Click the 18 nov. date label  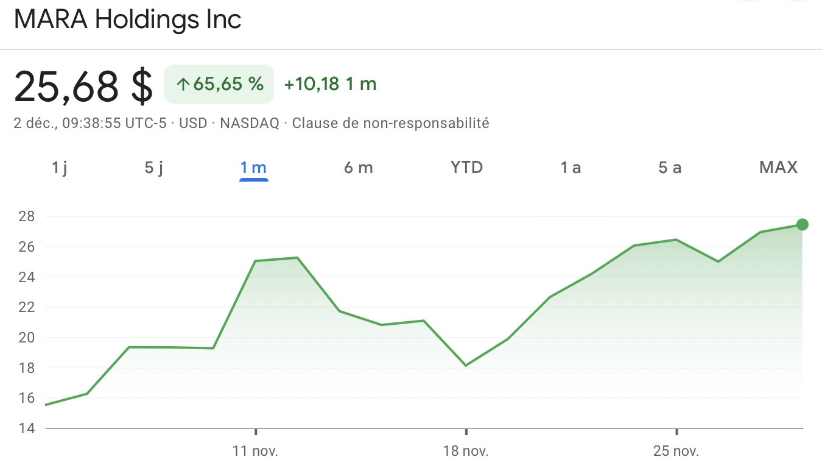coord(466,452)
